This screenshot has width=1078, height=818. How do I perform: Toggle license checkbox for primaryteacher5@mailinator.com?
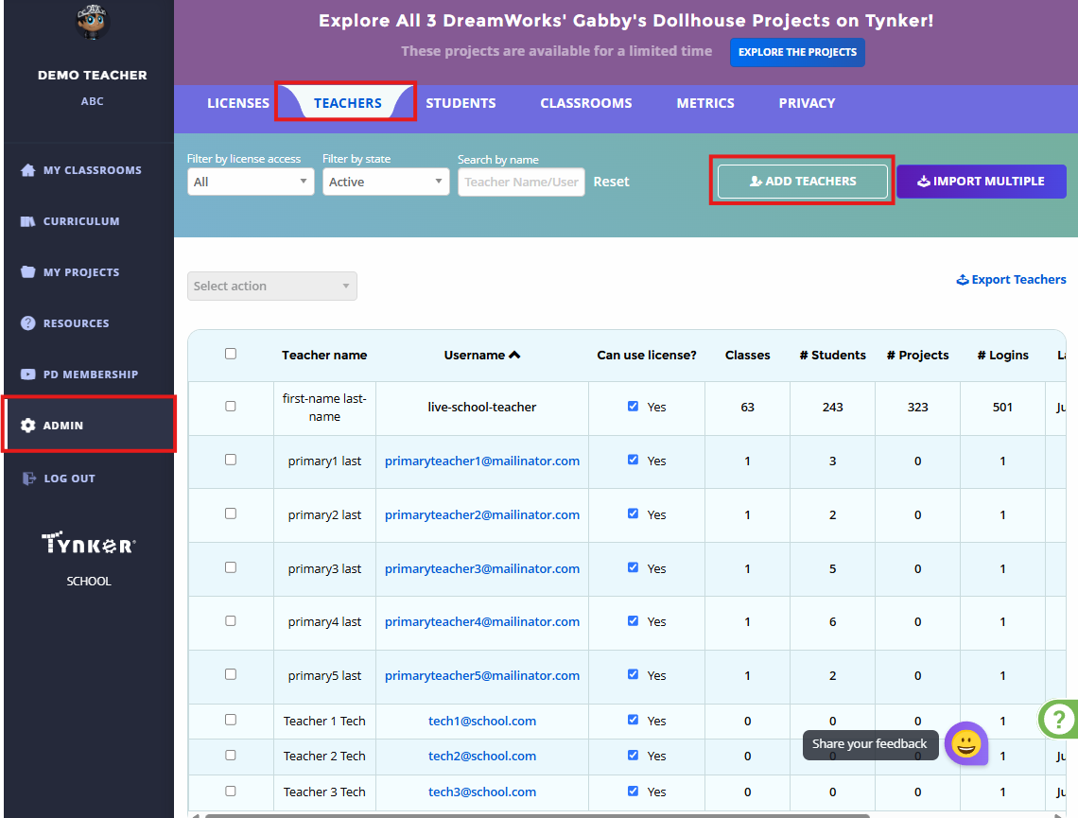pyautogui.click(x=633, y=674)
